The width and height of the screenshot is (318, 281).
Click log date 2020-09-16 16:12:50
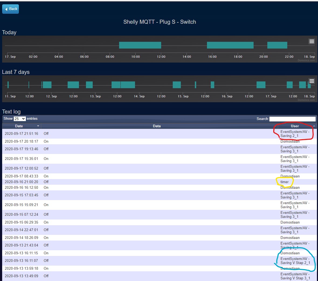[x=22, y=187]
